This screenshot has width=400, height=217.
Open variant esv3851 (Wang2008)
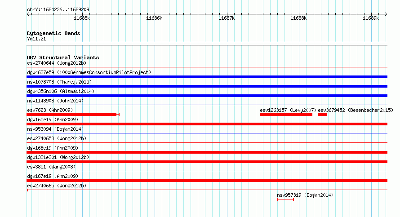[x=51, y=167]
